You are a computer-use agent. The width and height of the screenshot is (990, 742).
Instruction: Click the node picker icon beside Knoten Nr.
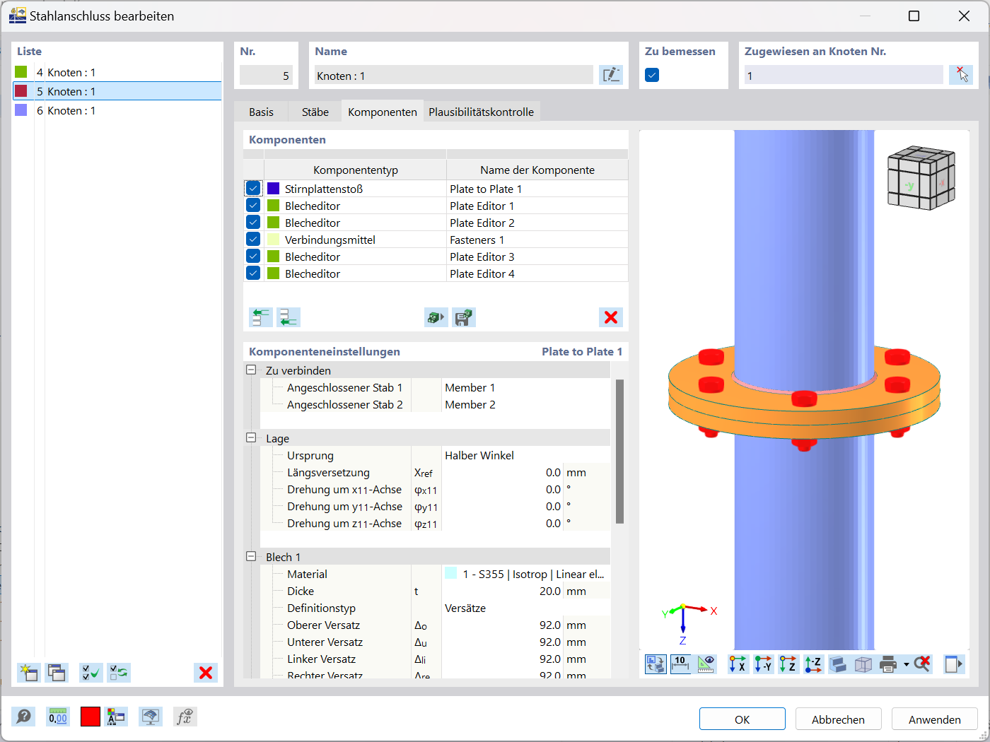coord(961,75)
